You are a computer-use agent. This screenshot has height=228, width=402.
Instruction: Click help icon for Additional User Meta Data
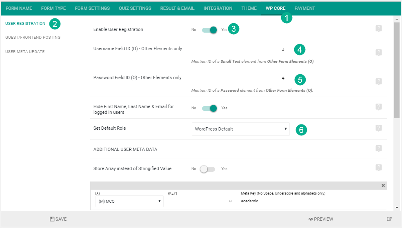pyautogui.click(x=378, y=149)
